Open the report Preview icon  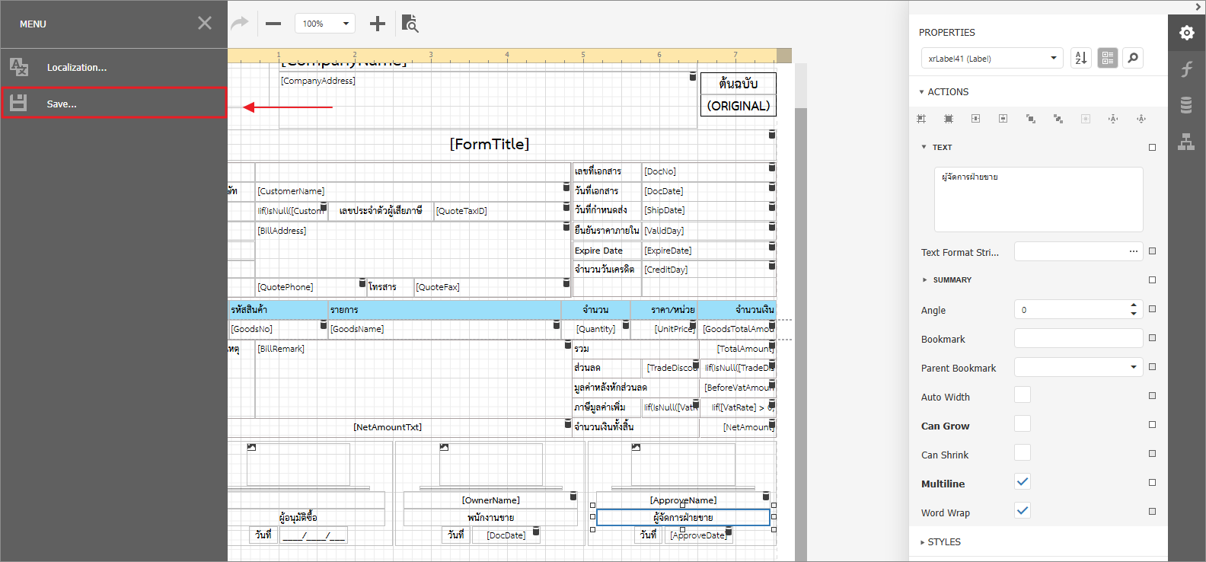click(410, 24)
